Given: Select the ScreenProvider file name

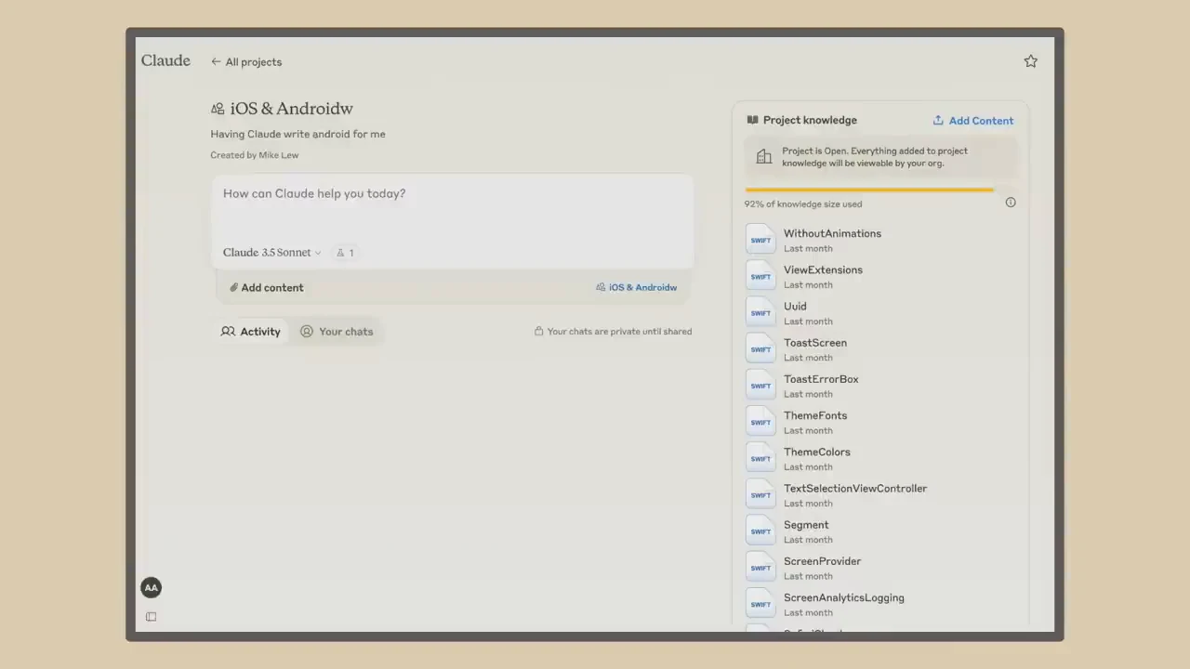Looking at the screenshot, I should click(822, 561).
